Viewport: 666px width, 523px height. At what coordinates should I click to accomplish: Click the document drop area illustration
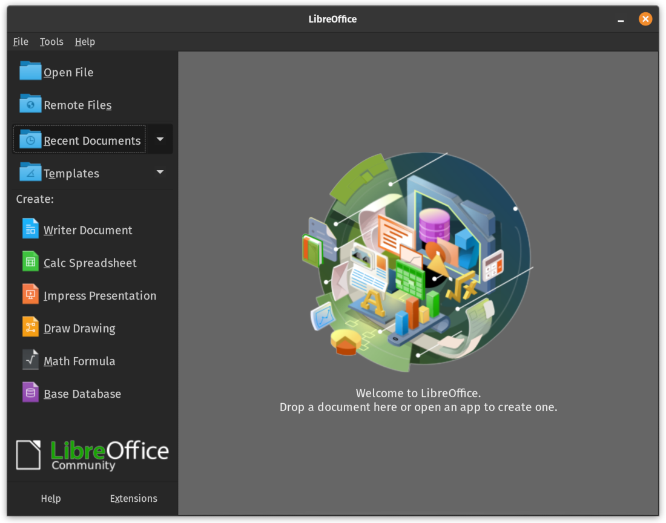[418, 260]
